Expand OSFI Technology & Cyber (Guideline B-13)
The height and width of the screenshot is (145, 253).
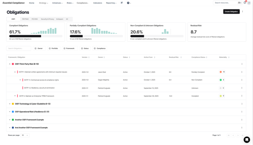[x=9, y=104]
